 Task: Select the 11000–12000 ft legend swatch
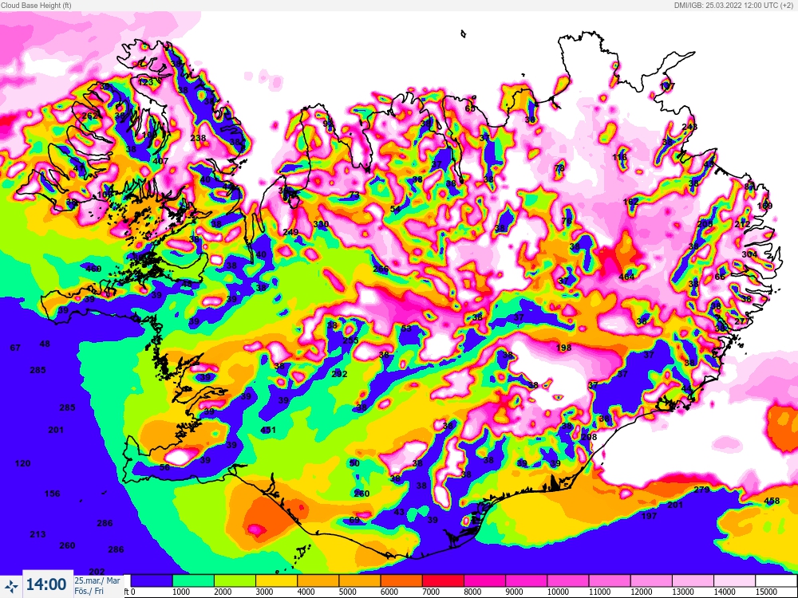(610, 580)
